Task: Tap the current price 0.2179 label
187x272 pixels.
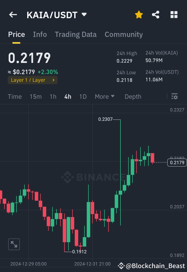Action: point(29,58)
